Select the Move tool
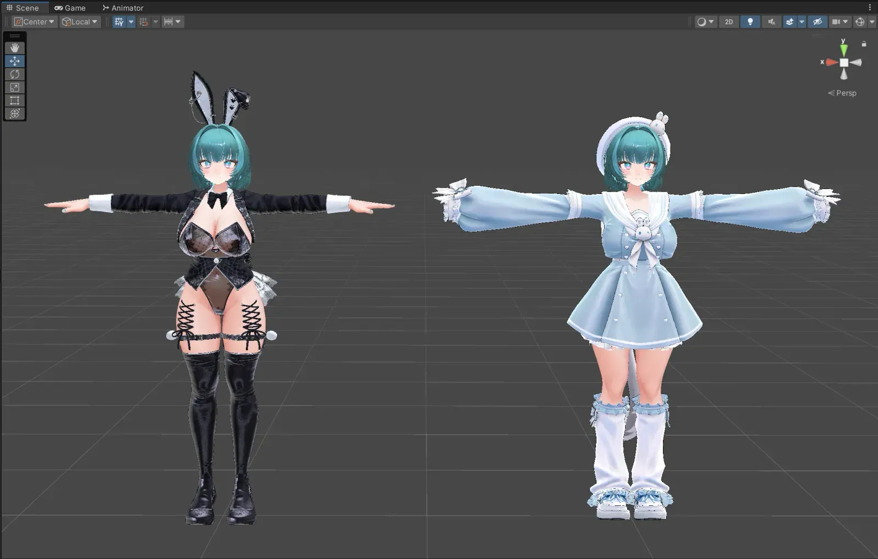The width and height of the screenshot is (878, 559). pos(15,61)
